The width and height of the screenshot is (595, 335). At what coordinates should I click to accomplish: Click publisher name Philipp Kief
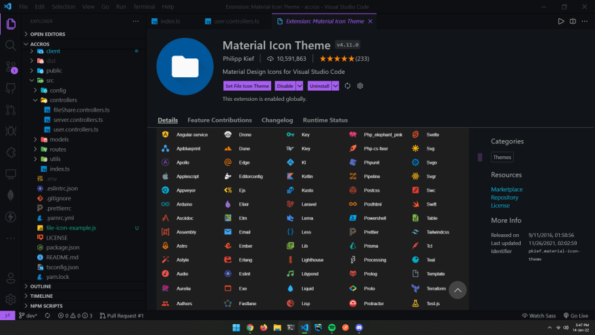click(238, 58)
